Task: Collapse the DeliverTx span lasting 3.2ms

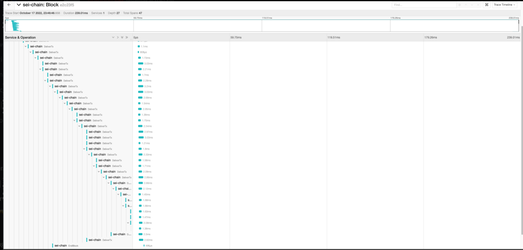Action: click(x=50, y=86)
